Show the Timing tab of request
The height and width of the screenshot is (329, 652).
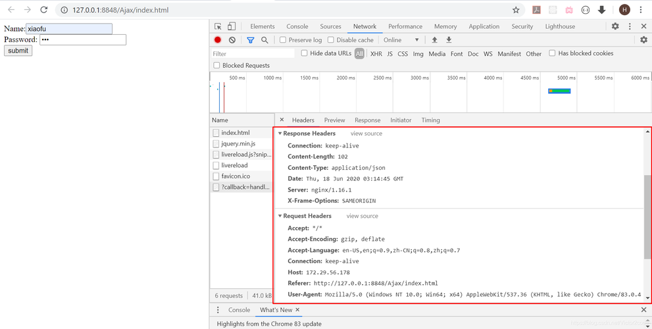pyautogui.click(x=430, y=120)
